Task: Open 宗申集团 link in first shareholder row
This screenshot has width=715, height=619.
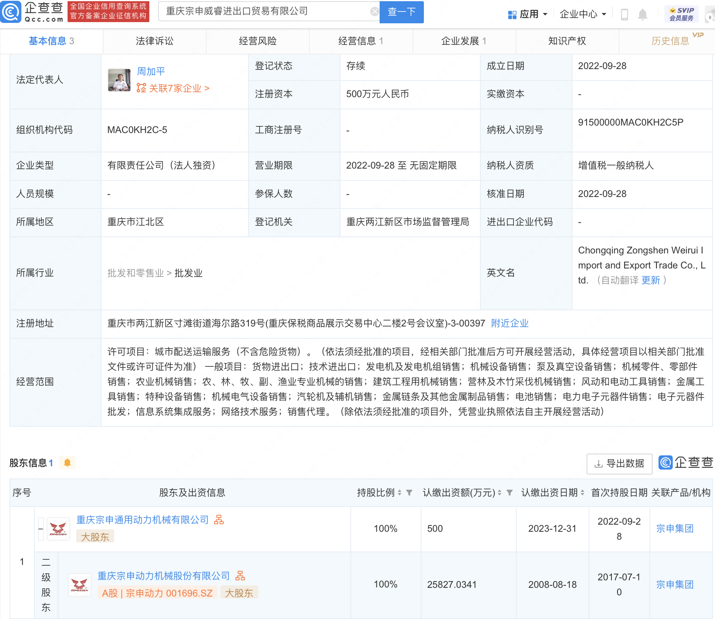Action: pos(675,529)
